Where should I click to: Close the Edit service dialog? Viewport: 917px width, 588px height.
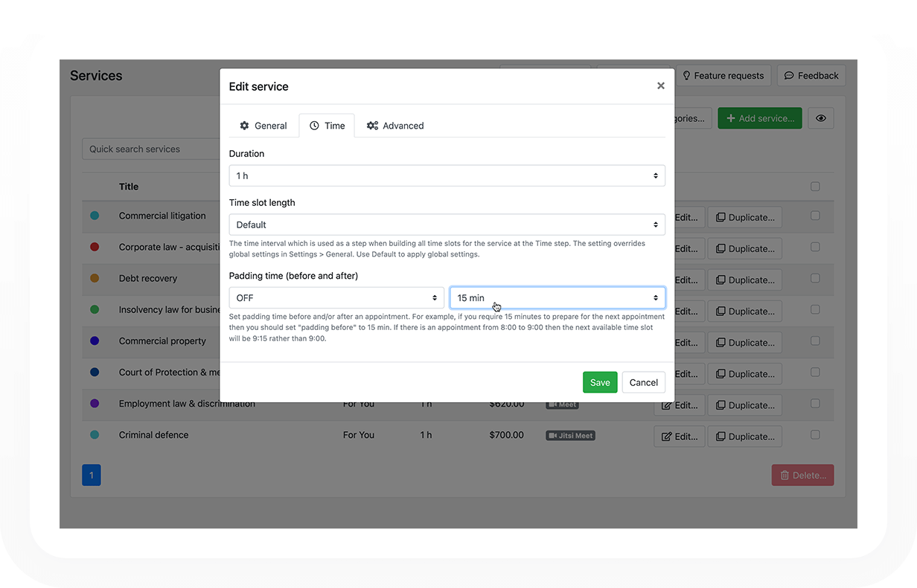pyautogui.click(x=660, y=86)
